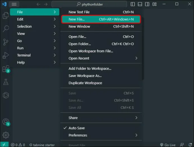Screen dimensions: 194x147
Task: Click the feedback icon in status bar
Action: (182, 145)
